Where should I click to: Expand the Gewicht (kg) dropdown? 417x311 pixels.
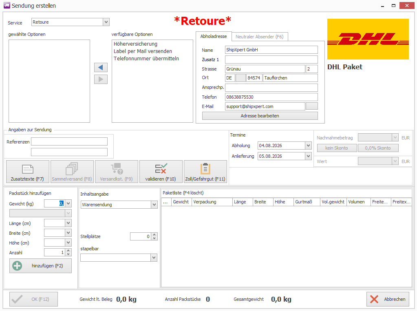point(68,203)
